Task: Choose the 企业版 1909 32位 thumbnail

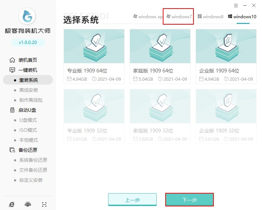Action: coord(226,106)
